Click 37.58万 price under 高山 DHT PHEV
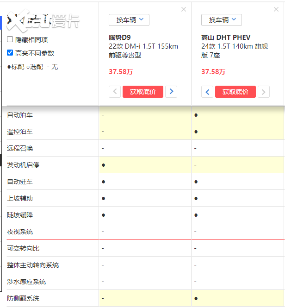Viewport: 285px width, 308px height. pos(213,72)
